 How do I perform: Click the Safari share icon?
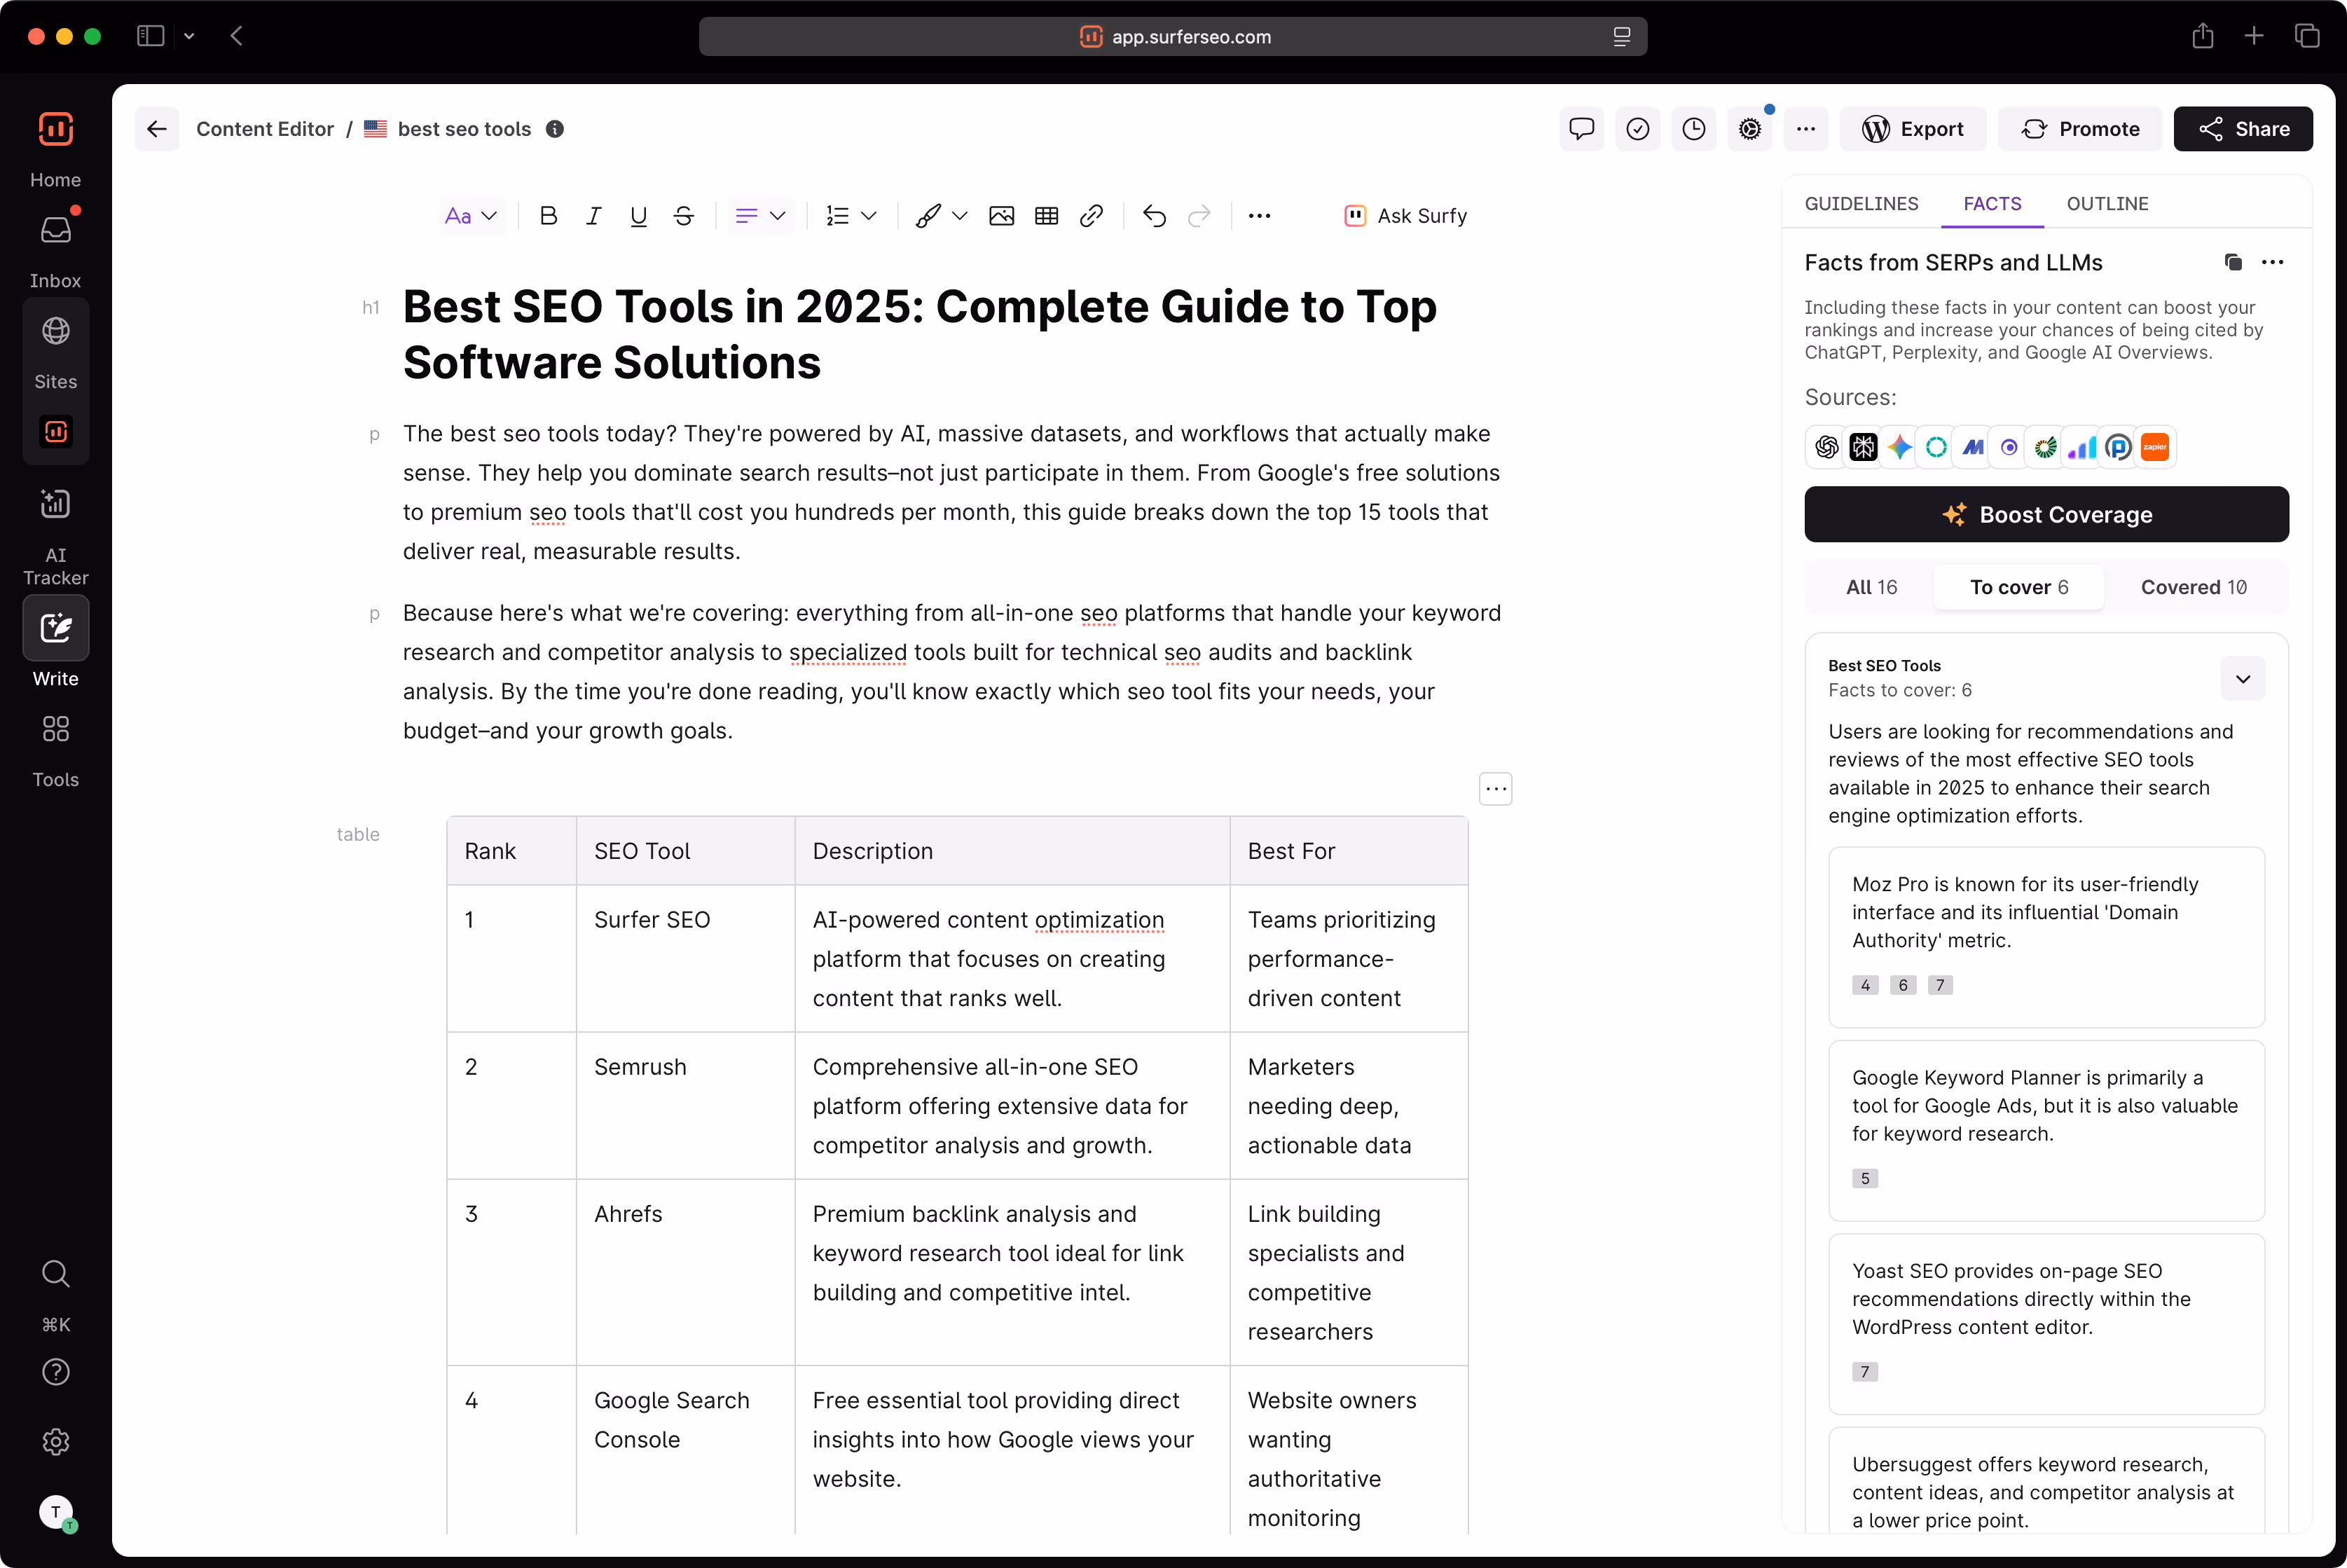2202,36
